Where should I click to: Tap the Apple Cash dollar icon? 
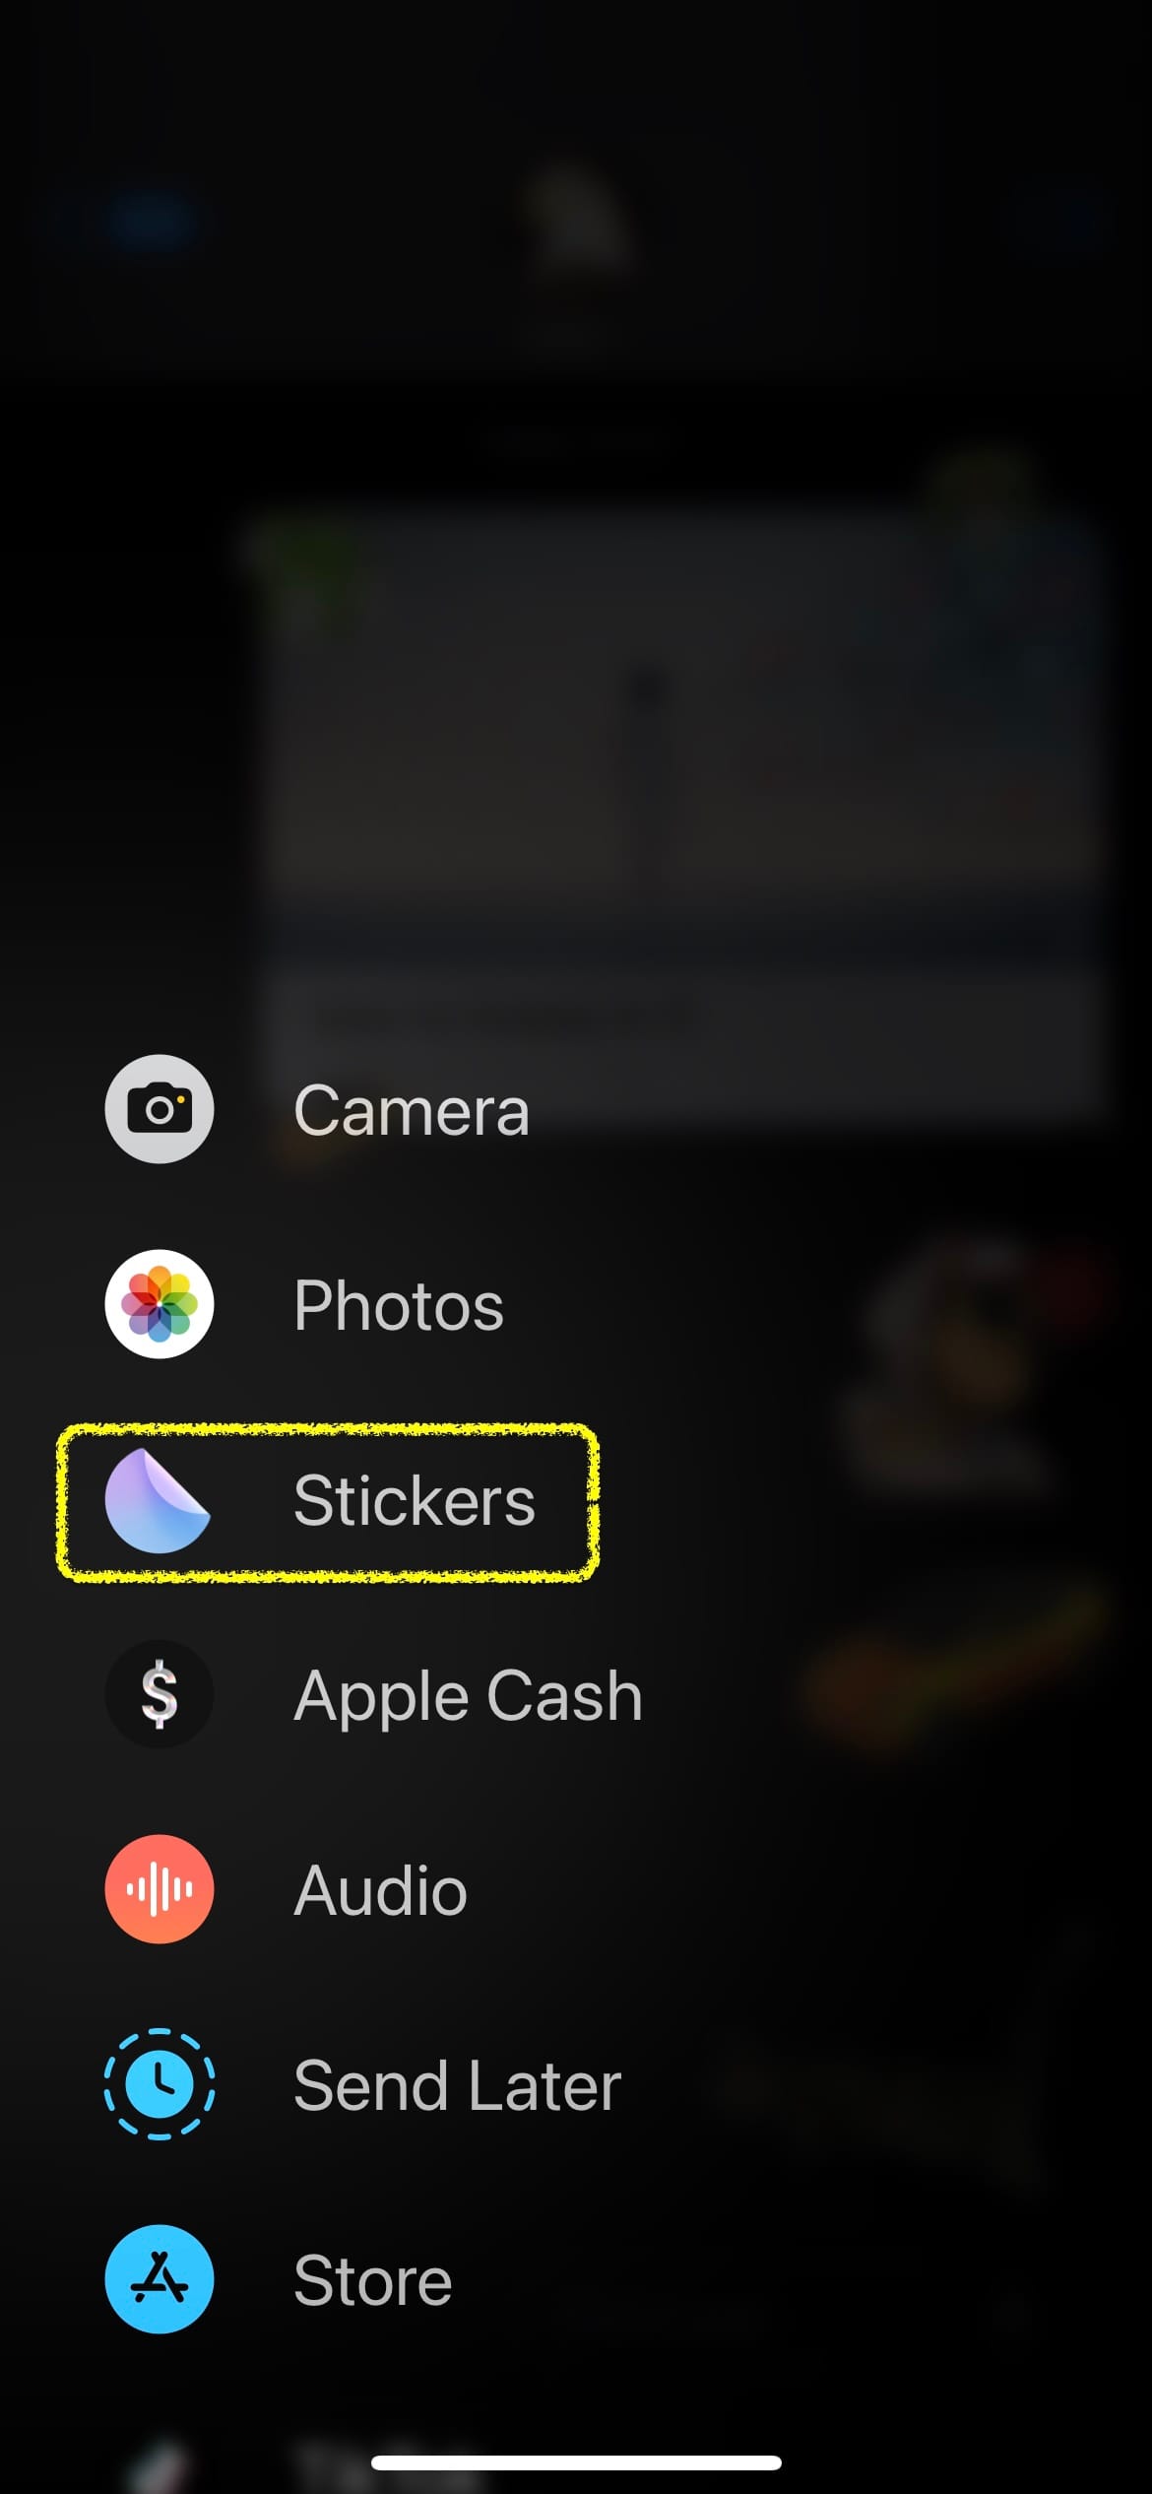point(160,1694)
